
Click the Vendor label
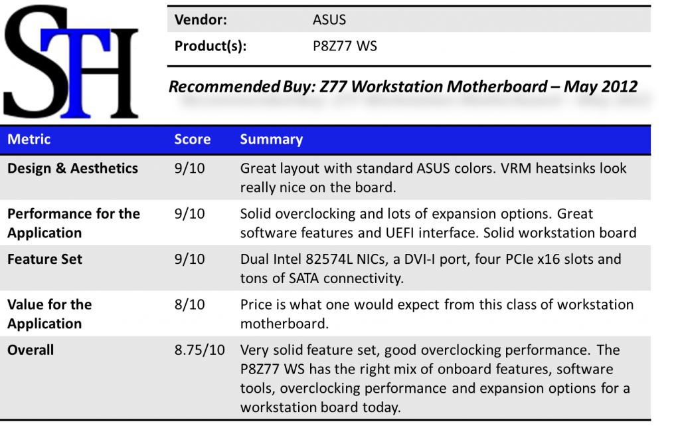(201, 20)
